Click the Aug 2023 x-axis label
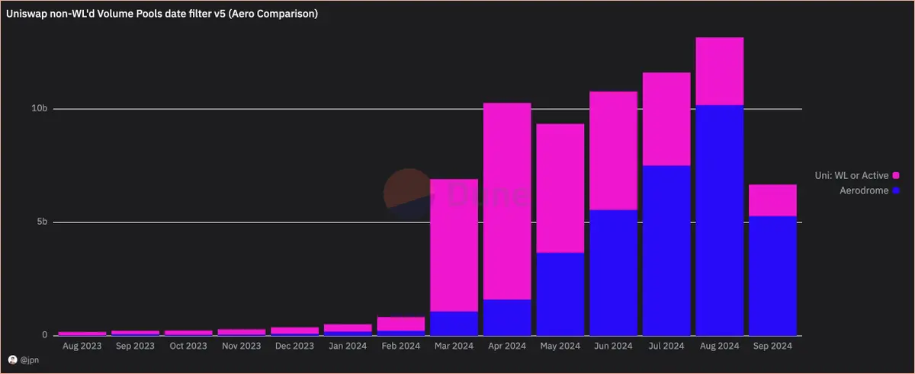Viewport: 915px width, 374px height. click(82, 346)
